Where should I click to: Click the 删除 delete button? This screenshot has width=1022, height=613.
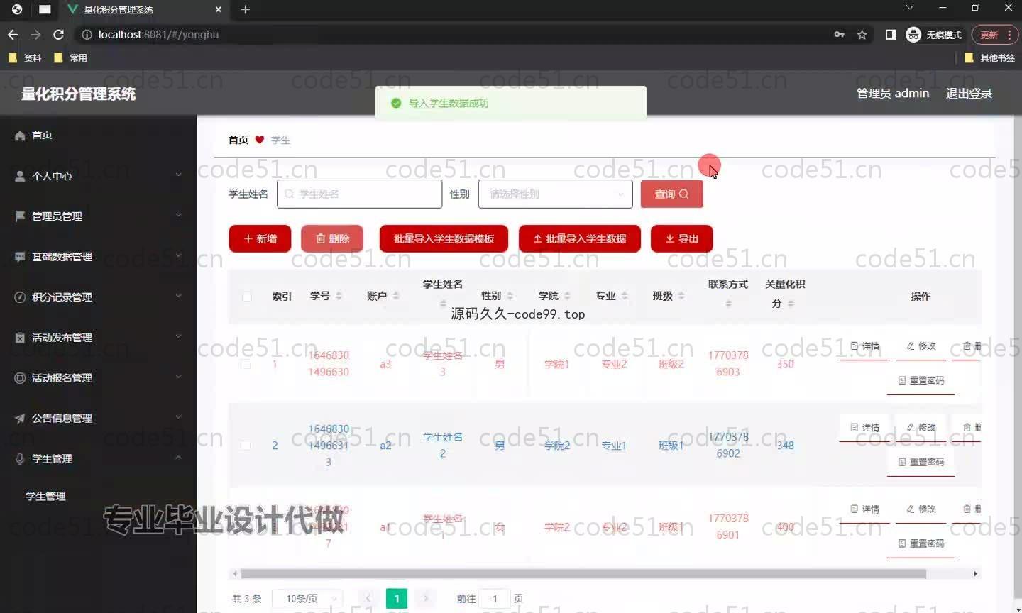331,238
